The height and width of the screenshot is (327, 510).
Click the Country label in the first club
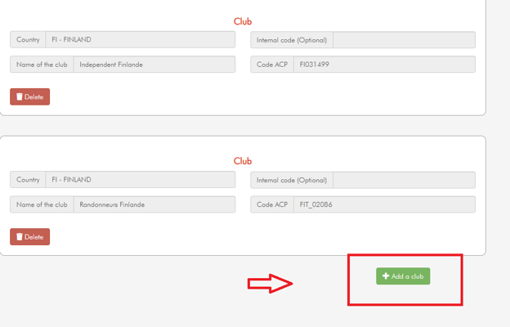pyautogui.click(x=28, y=40)
